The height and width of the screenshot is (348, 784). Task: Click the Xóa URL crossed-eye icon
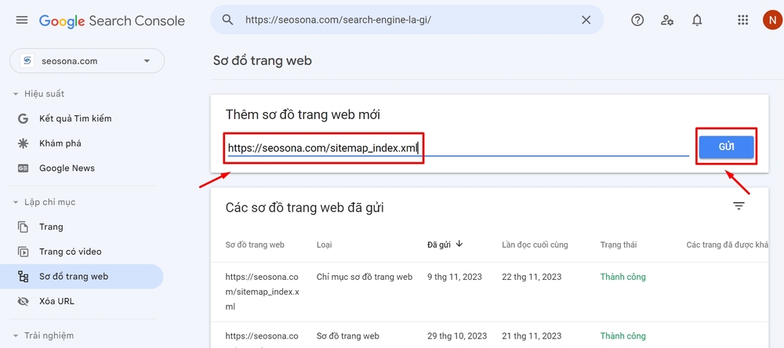click(23, 302)
